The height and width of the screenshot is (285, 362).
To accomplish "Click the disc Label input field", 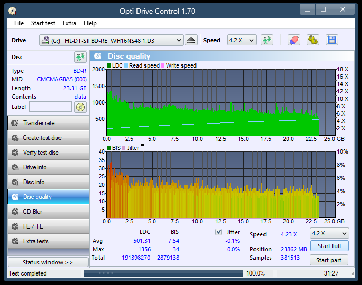I will tap(51, 107).
